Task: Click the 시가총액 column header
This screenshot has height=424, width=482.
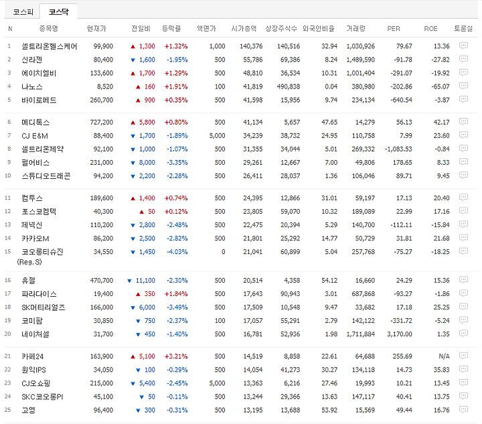Action: click(x=244, y=29)
